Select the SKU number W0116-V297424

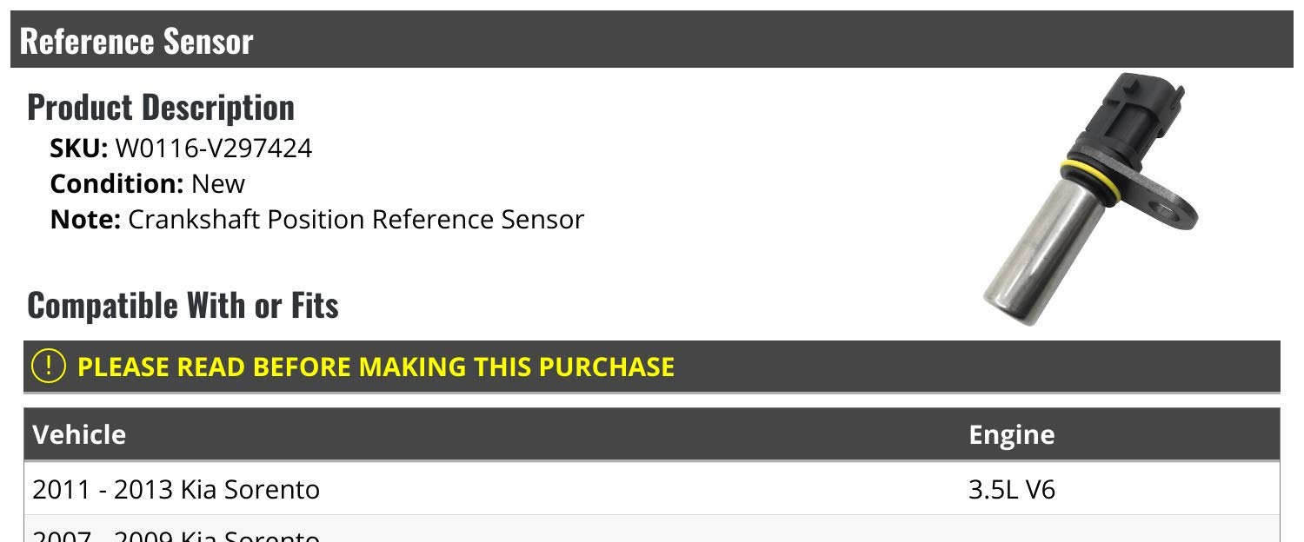(214, 149)
